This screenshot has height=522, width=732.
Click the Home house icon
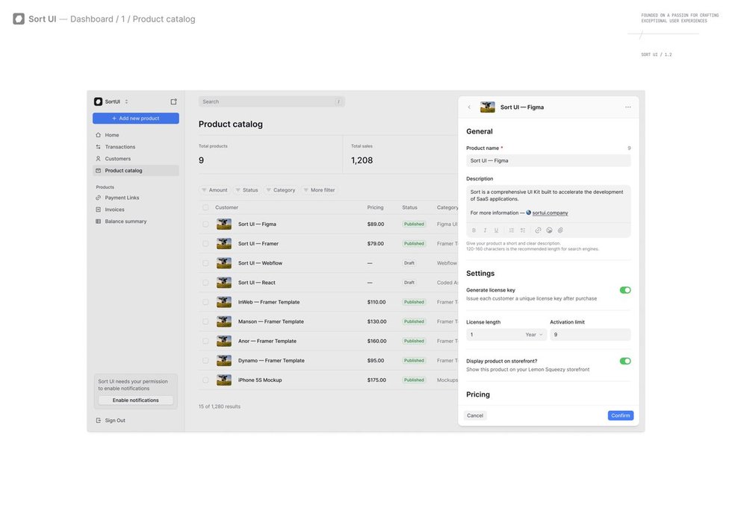coord(98,135)
